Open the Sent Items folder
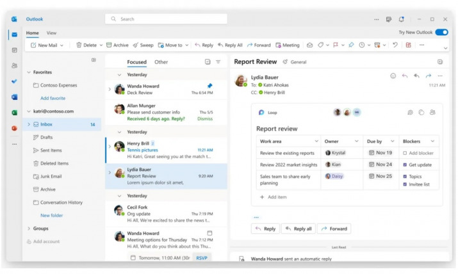The image size is (458, 274). pyautogui.click(x=51, y=150)
